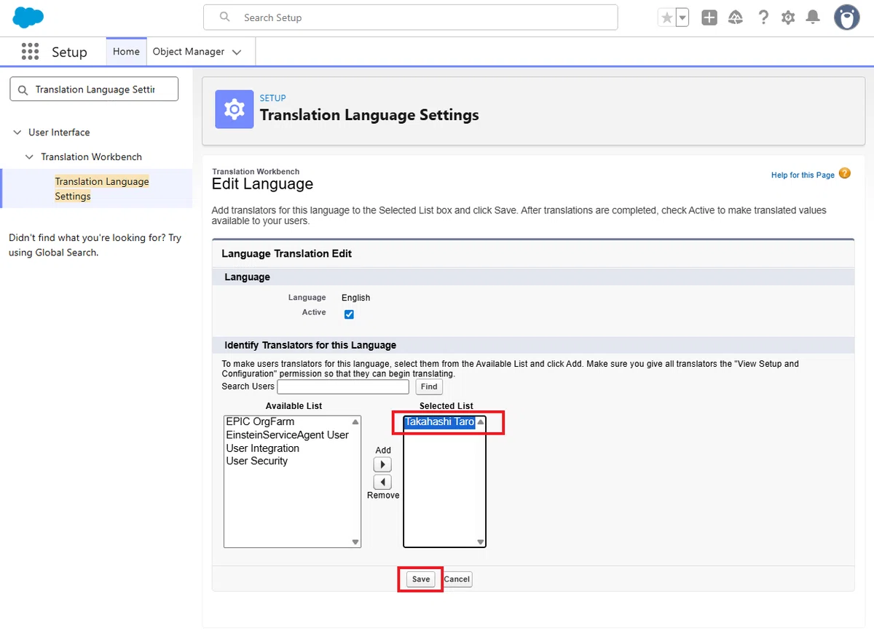Switch to the Home tab
874x631 pixels.
(126, 52)
